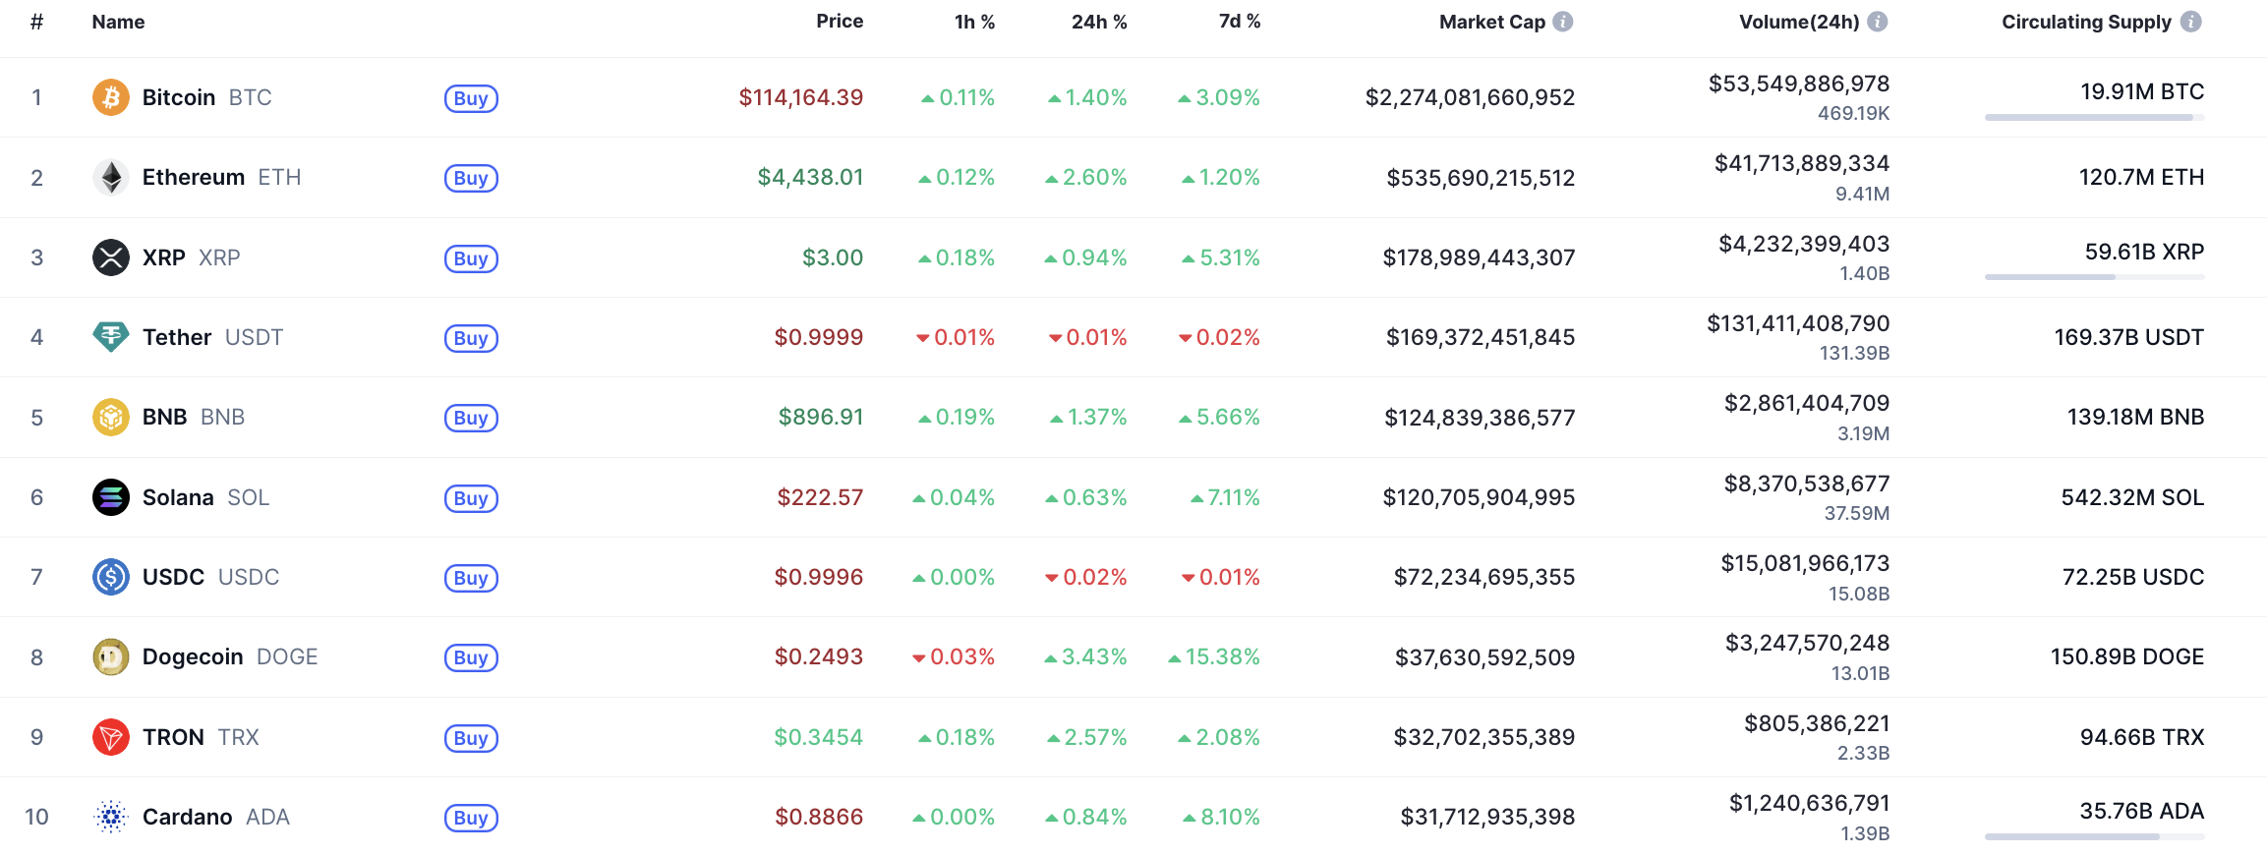This screenshot has height=855, width=2267.
Task: Click the TRON logo icon
Action: 111,737
